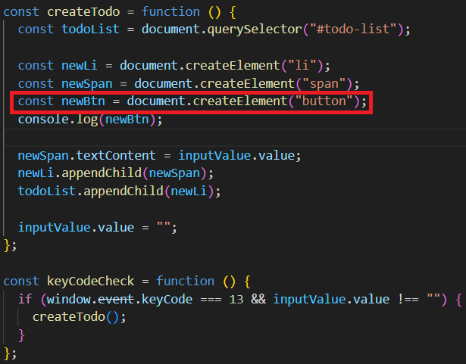
Task: Click the keyCodeCheck function name
Action: [x=91, y=282]
